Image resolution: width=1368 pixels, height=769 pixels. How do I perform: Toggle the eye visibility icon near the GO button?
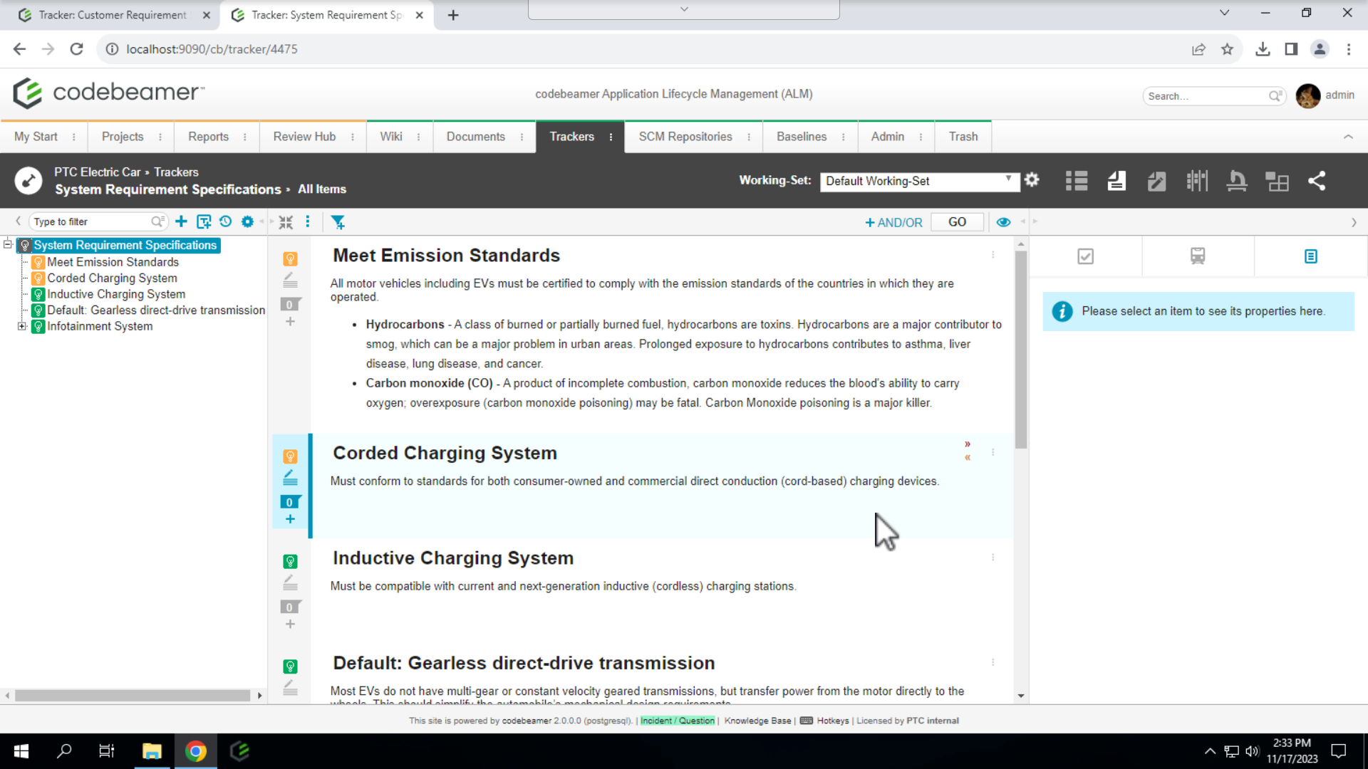coord(1003,221)
